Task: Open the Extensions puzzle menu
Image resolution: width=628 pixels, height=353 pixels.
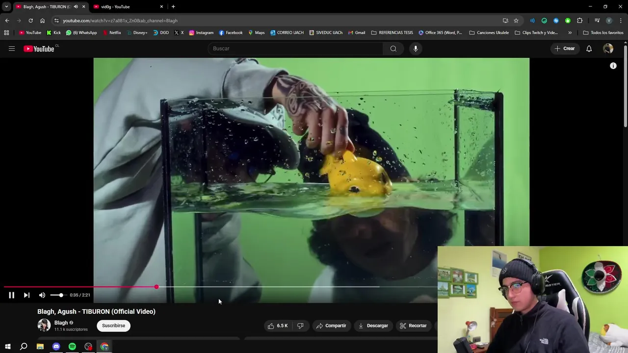Action: coord(579,21)
